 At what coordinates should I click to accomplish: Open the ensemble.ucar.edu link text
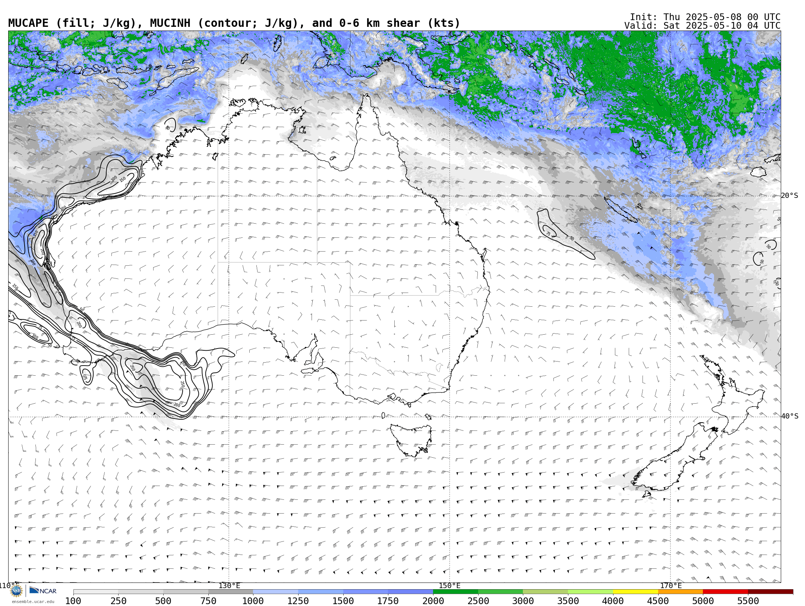coord(33,602)
